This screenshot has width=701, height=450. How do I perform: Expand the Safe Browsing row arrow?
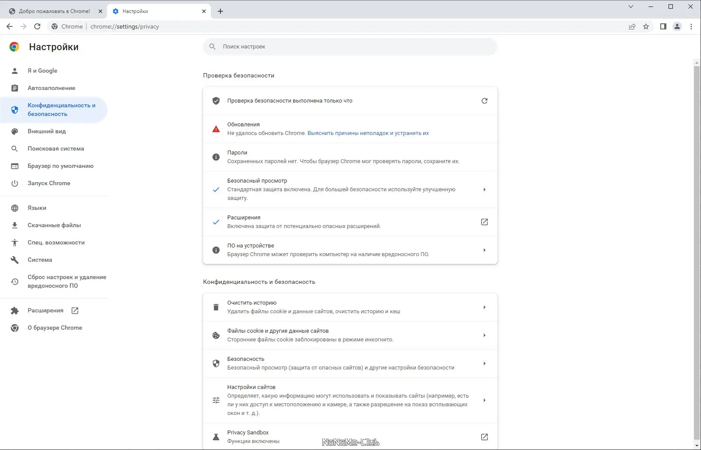point(485,190)
